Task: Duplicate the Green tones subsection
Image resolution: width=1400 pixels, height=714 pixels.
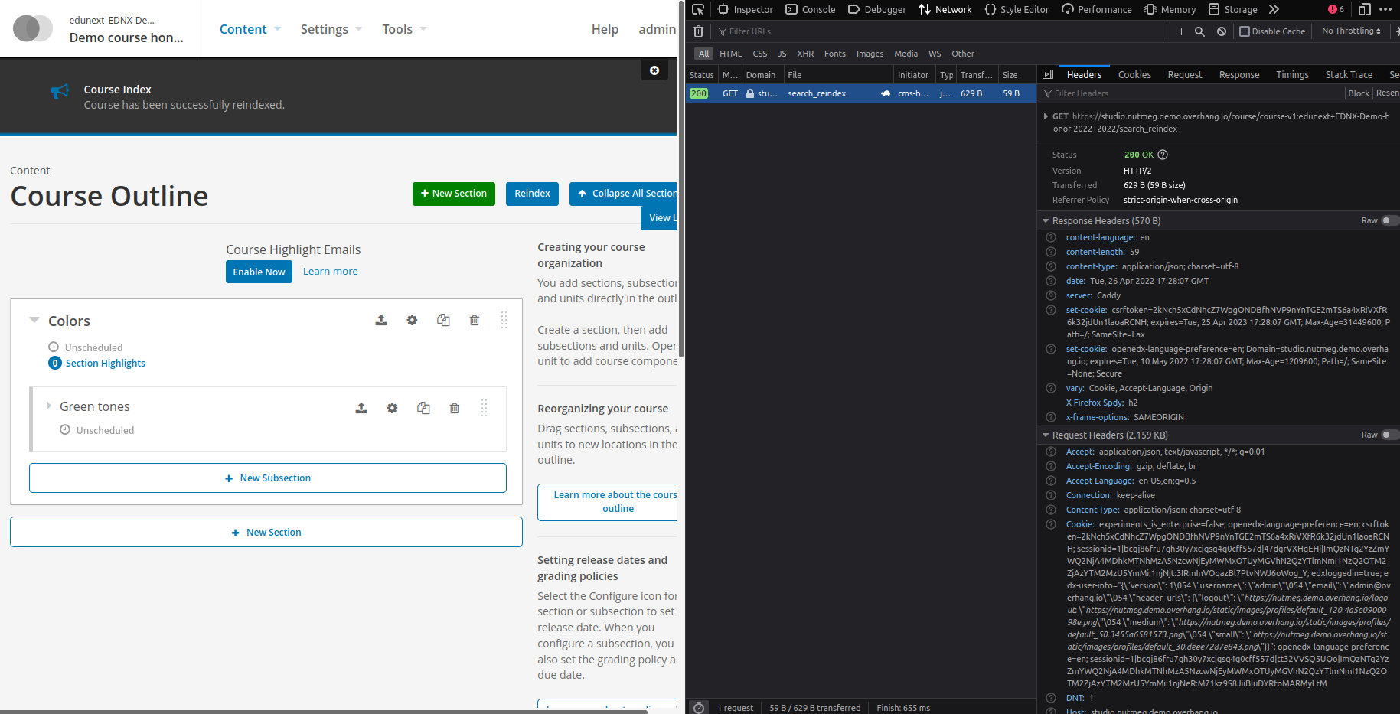Action: [423, 408]
